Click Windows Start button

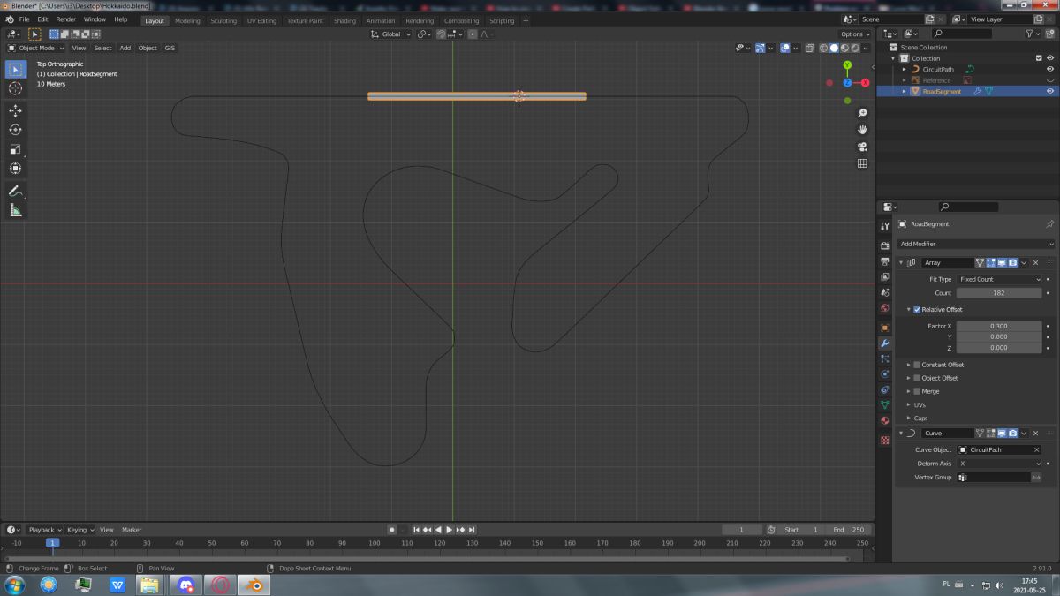click(15, 585)
